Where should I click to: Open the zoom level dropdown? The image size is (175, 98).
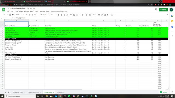click(x=19, y=15)
